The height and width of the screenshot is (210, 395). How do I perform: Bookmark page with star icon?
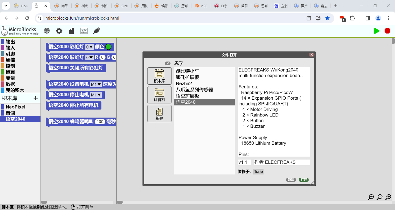tap(327, 18)
